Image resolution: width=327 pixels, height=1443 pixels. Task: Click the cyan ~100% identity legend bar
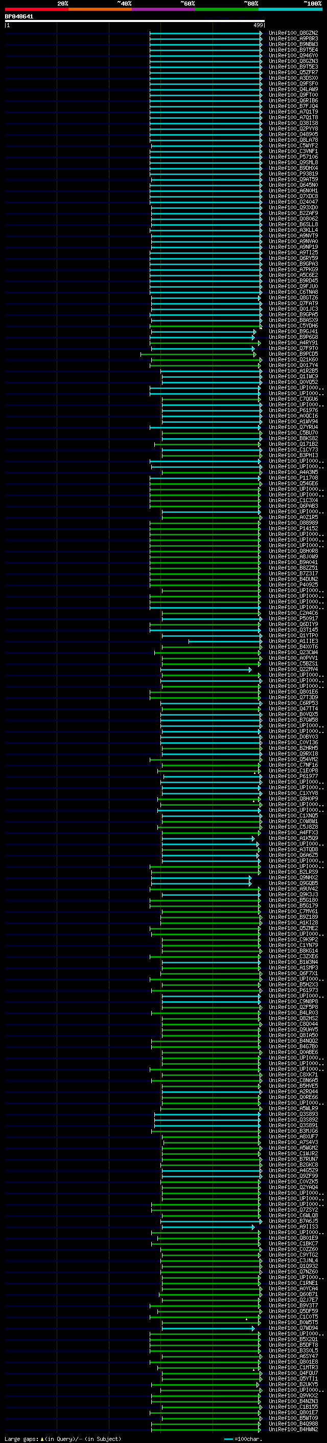click(291, 9)
